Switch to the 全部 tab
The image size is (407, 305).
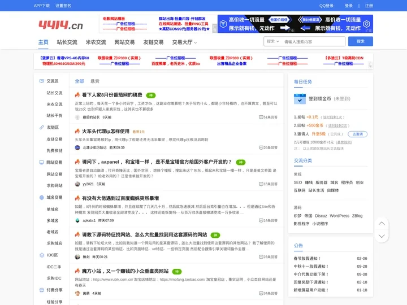(x=80, y=81)
